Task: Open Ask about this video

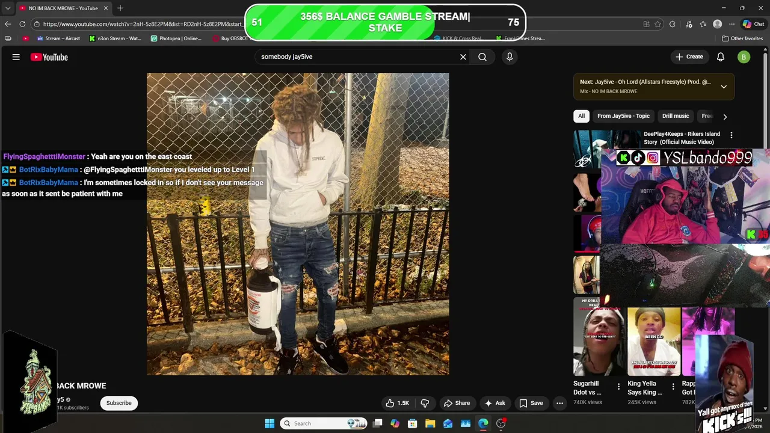Action: point(495,403)
